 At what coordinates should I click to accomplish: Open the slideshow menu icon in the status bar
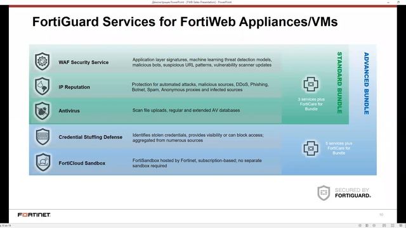[x=367, y=225]
